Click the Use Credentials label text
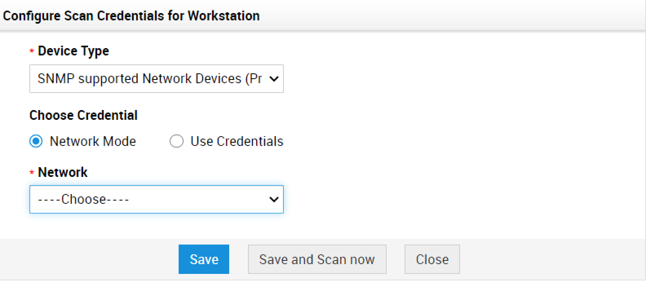 point(237,141)
